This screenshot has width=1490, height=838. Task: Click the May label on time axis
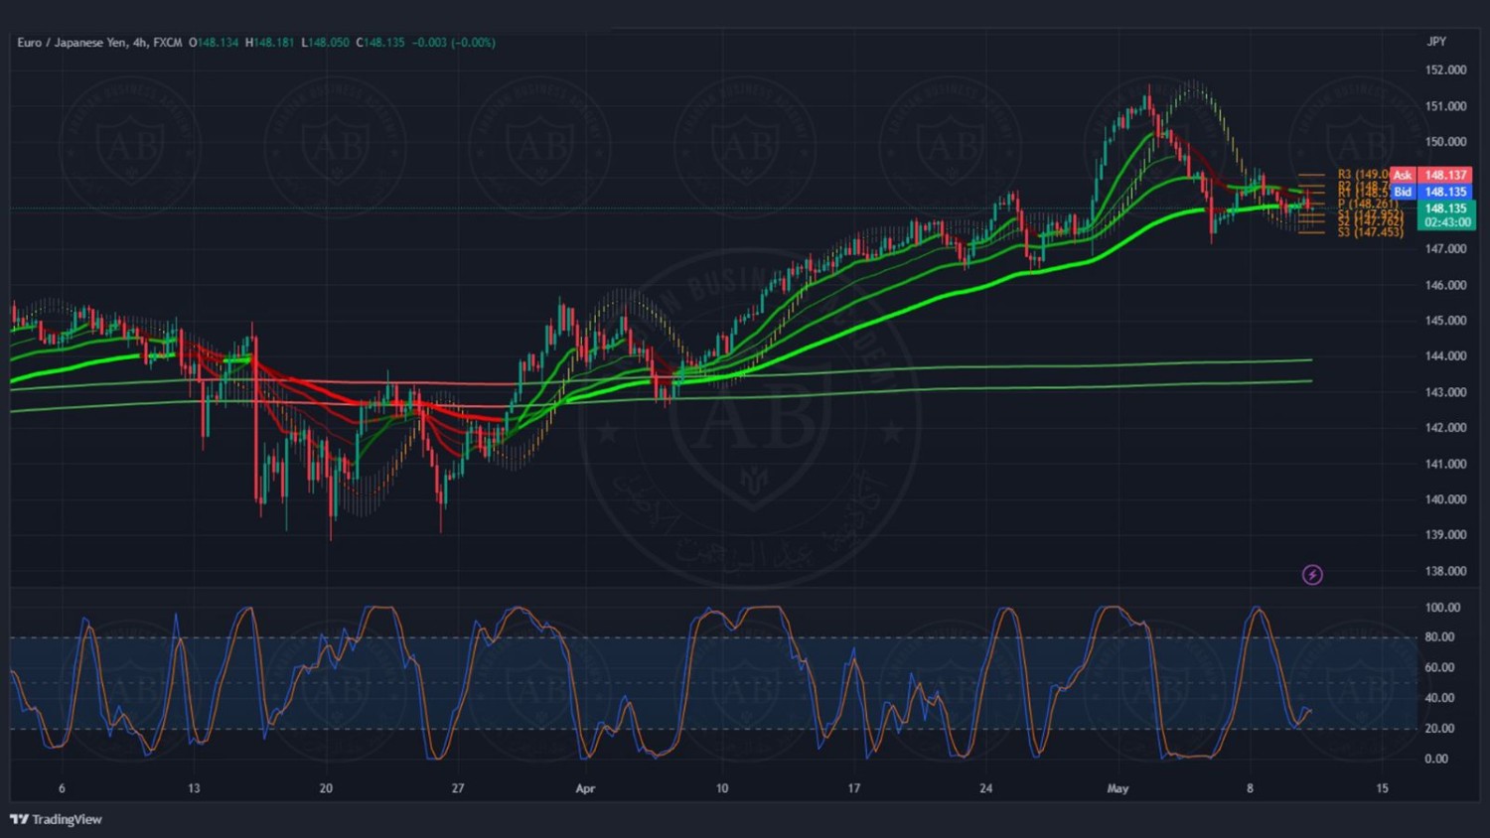point(1117,788)
